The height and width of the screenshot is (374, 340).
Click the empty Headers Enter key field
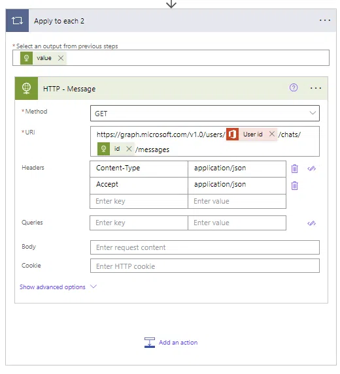click(139, 201)
